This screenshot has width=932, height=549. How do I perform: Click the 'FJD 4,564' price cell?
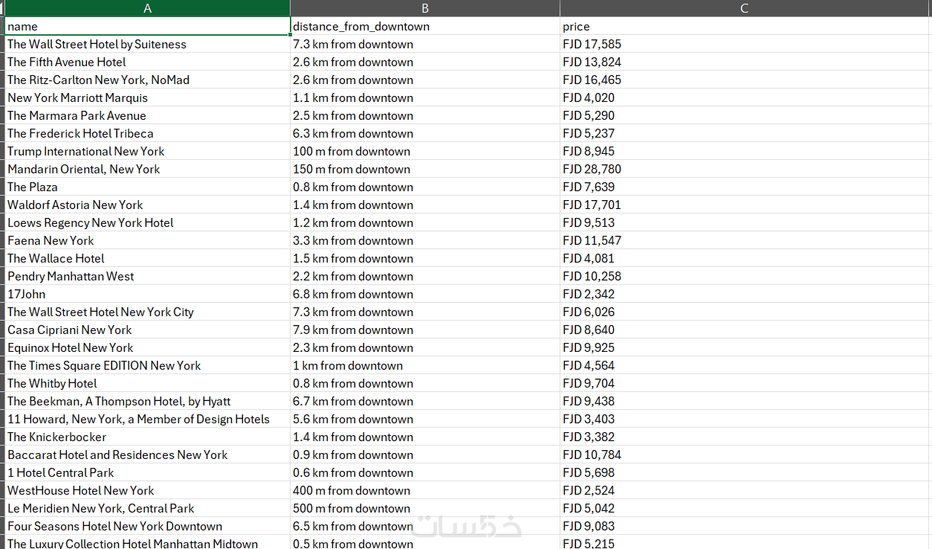pyautogui.click(x=745, y=365)
